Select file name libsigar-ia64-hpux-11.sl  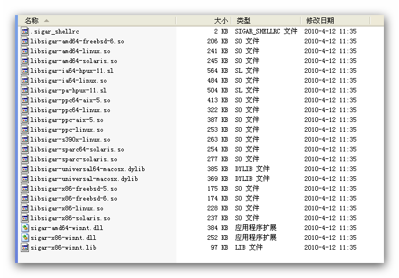[72, 71]
